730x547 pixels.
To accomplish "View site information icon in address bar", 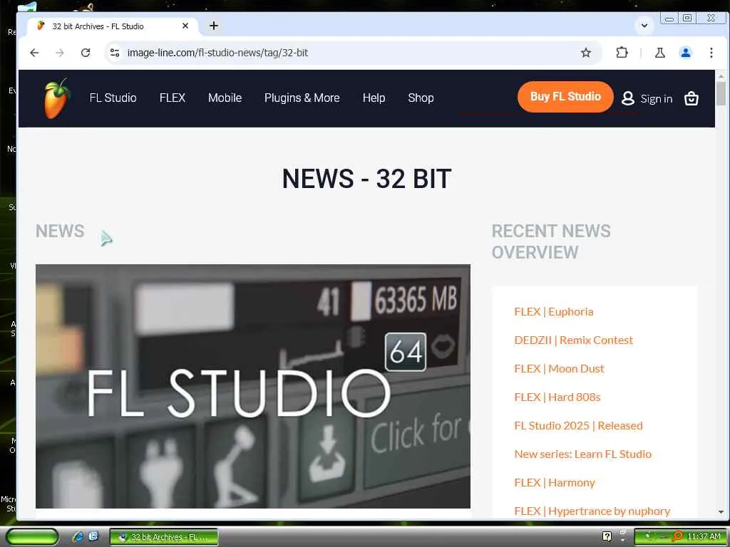I will (x=115, y=53).
